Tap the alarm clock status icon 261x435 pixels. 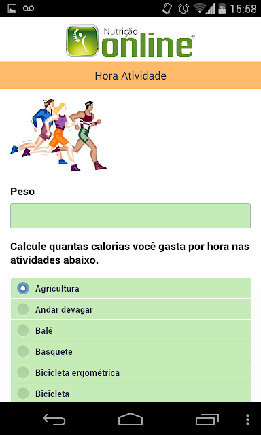pyautogui.click(x=184, y=9)
